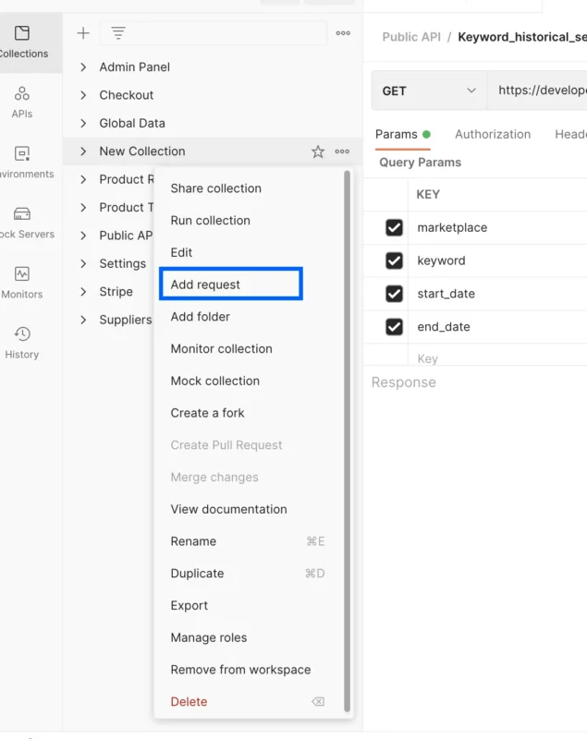Click the plus icon to create collection
The image size is (587, 739).
coord(83,33)
